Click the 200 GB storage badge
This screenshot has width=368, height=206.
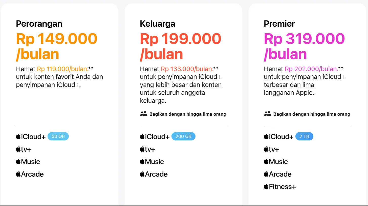pyautogui.click(x=183, y=136)
